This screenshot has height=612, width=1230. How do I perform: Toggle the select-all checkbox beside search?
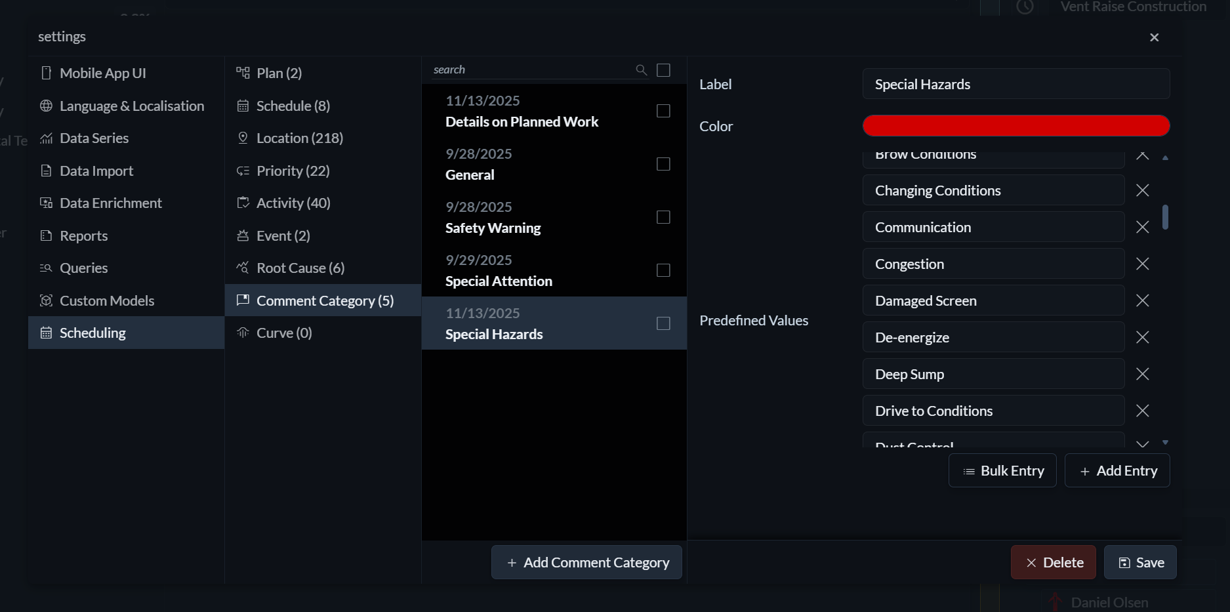point(663,70)
